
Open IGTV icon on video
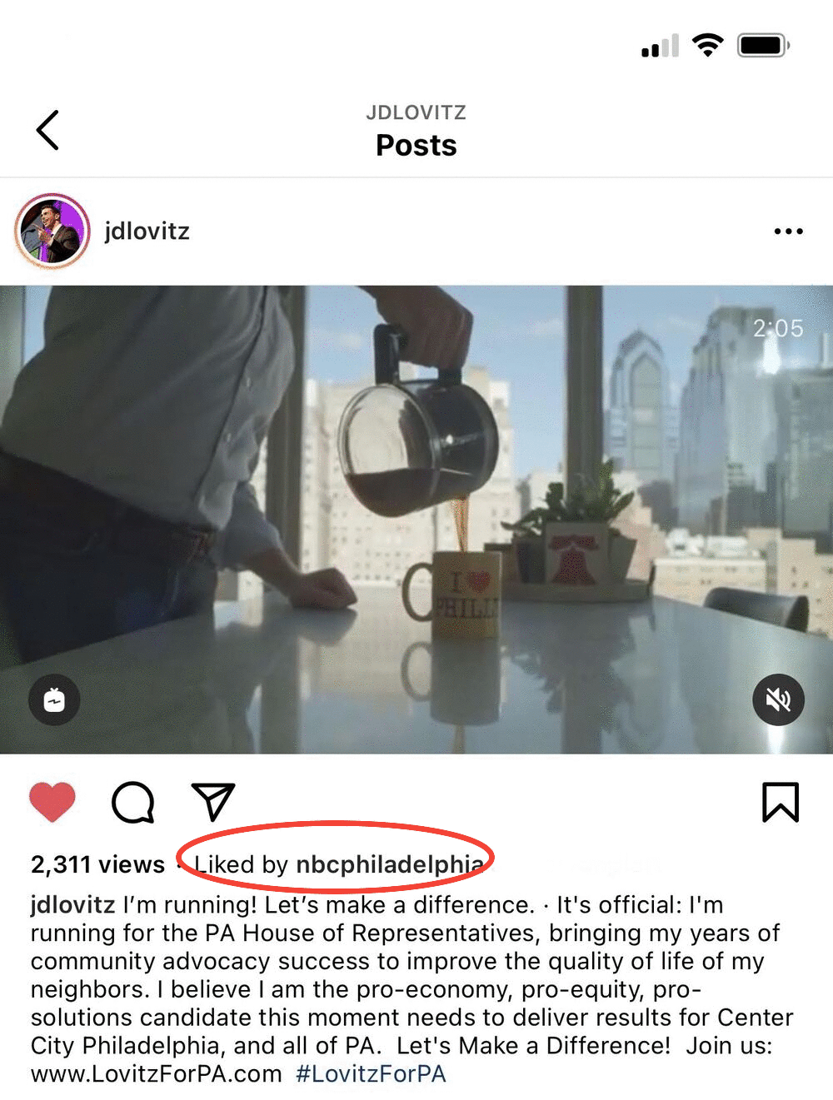point(54,699)
